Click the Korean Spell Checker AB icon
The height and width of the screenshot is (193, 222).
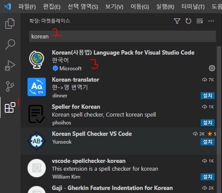(x=37, y=141)
